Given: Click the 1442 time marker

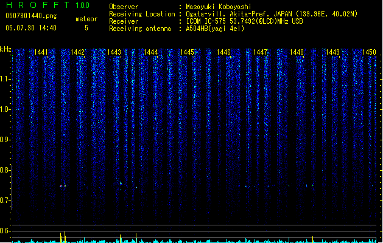Looking at the screenshot, I should pyautogui.click(x=77, y=52).
